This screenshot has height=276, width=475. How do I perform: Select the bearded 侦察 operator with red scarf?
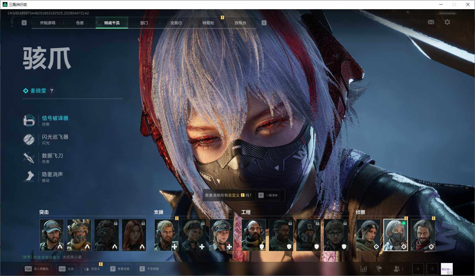click(423, 235)
